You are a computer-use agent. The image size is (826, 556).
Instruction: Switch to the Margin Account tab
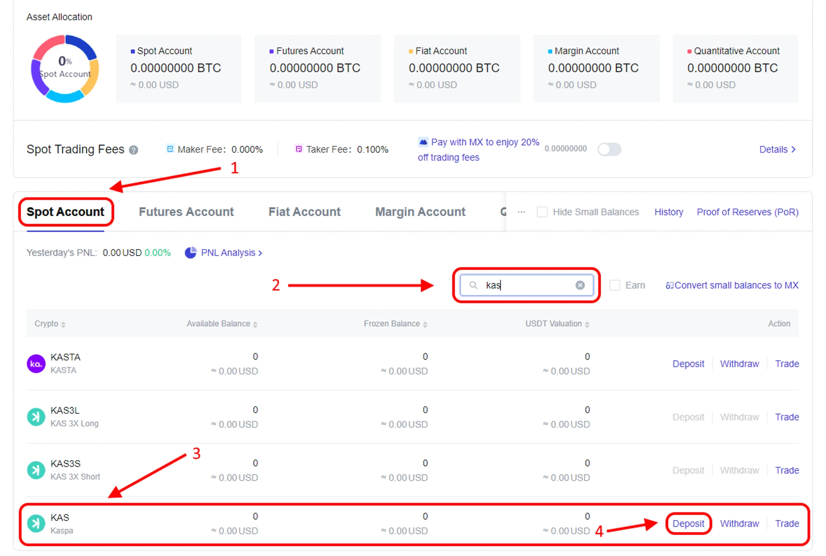[x=420, y=212]
